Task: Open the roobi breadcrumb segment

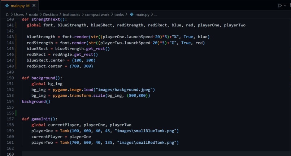Action: tap(34, 15)
